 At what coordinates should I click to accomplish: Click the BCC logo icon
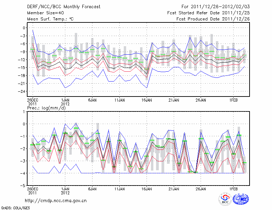tap(225, 199)
